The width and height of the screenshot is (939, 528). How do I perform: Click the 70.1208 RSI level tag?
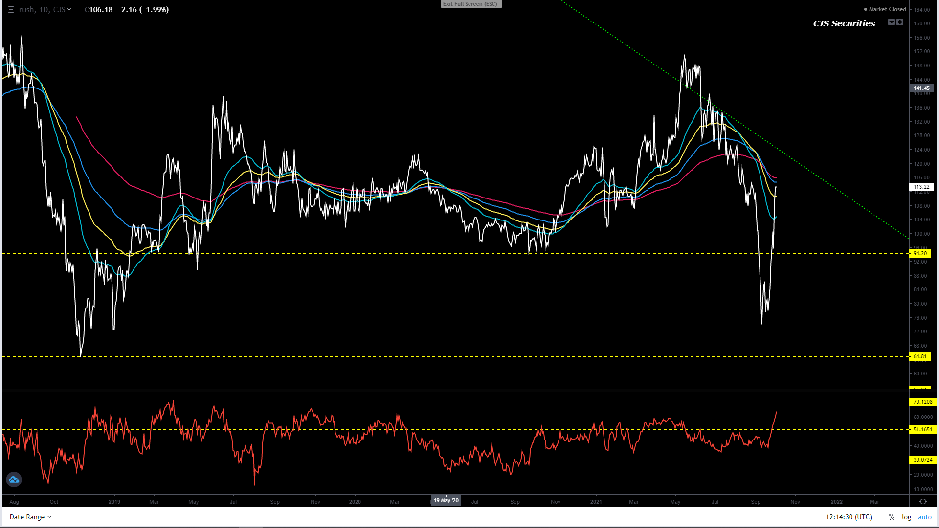pyautogui.click(x=922, y=402)
